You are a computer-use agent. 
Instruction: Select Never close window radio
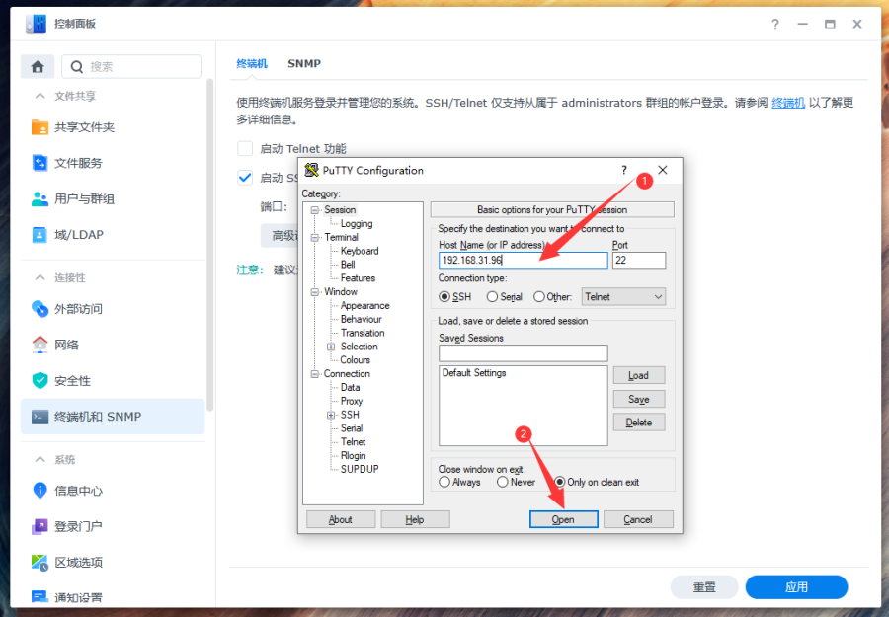click(x=503, y=482)
